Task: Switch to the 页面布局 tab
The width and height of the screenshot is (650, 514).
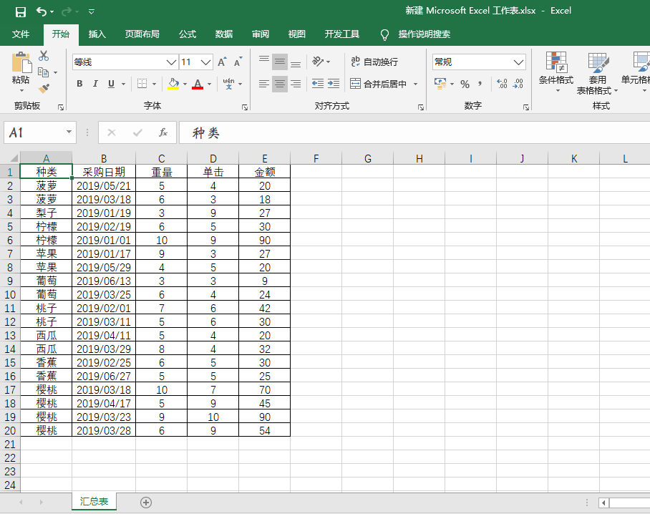Action: [x=142, y=34]
